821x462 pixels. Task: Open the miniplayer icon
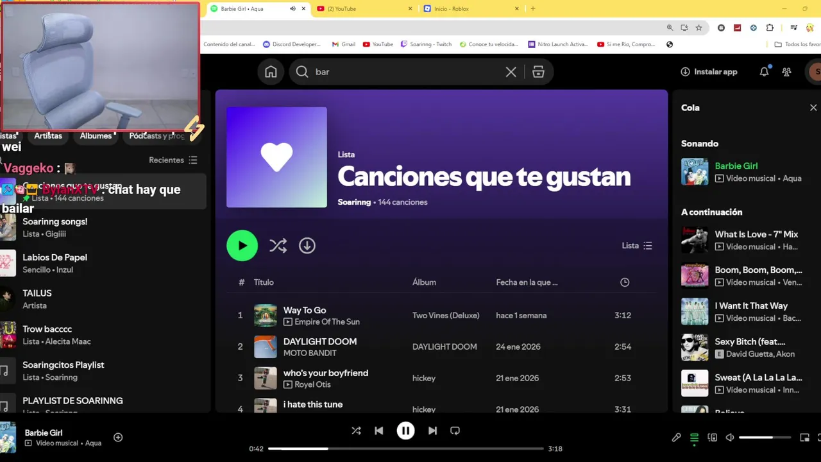tap(804, 438)
